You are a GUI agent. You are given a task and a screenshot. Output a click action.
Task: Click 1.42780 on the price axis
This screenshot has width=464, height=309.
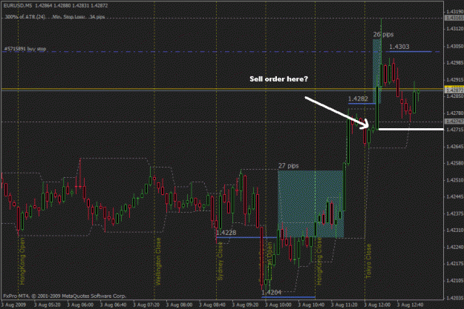455,113
